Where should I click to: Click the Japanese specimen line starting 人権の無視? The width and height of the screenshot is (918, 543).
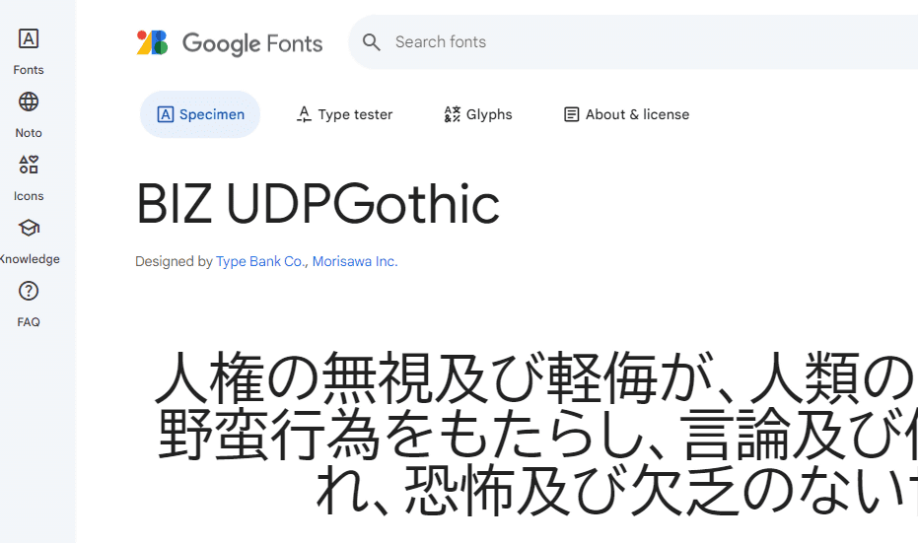[535, 378]
